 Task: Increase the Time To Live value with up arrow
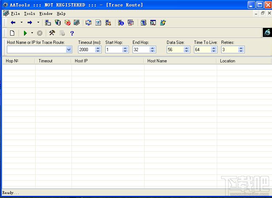pos(214,48)
